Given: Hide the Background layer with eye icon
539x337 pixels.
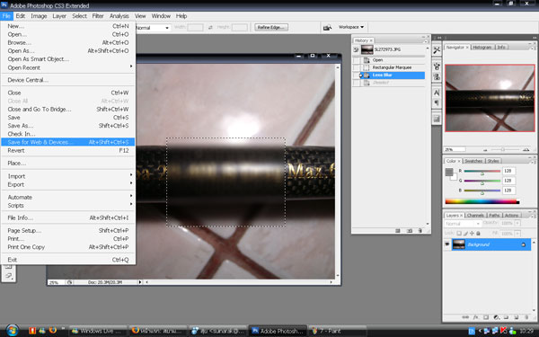Looking at the screenshot, I should (446, 244).
